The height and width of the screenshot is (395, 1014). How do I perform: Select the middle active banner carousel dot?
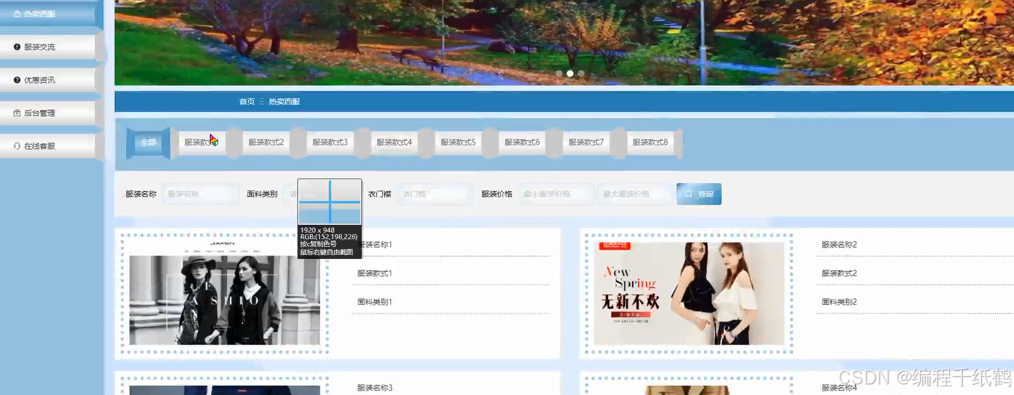click(570, 74)
